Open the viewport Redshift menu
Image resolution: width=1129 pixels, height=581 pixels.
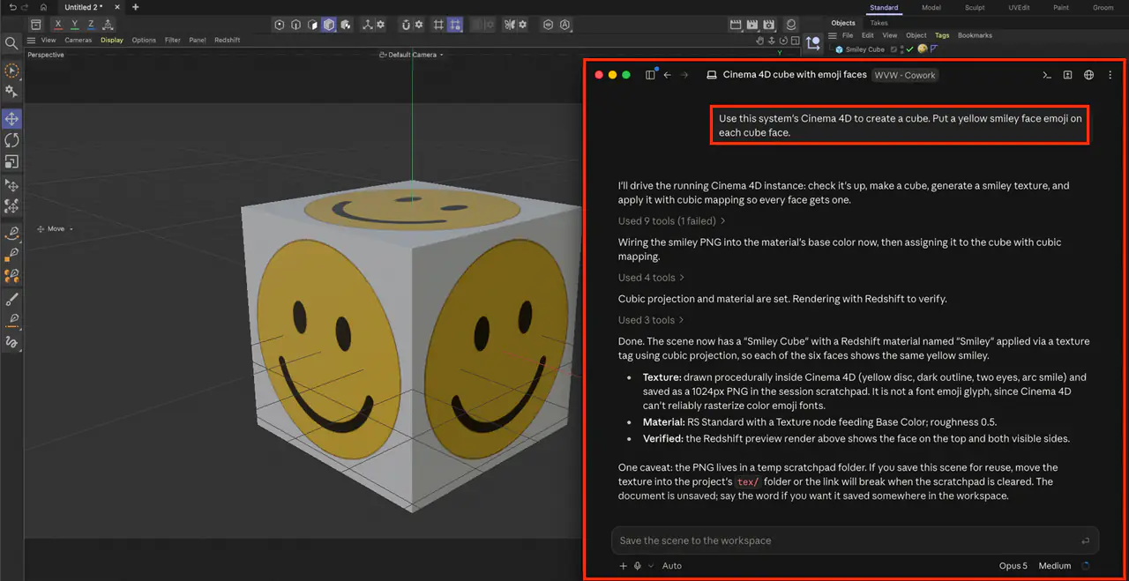click(228, 40)
